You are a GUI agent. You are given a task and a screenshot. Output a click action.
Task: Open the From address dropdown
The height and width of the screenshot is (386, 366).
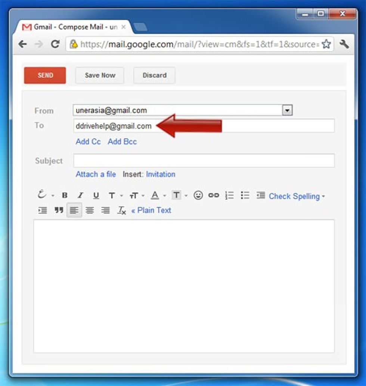pyautogui.click(x=287, y=110)
